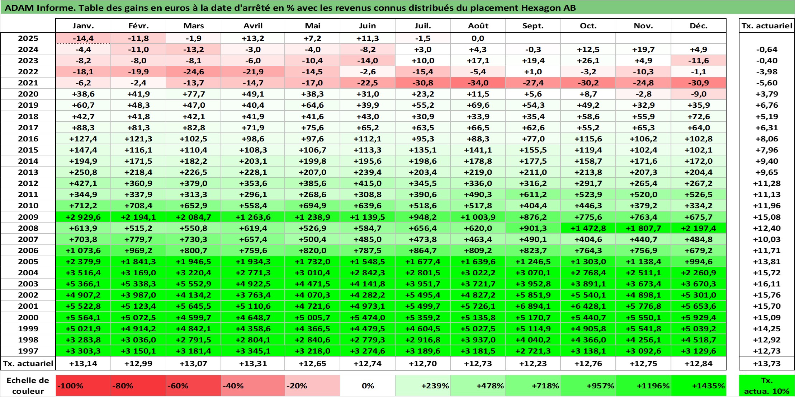Click the actuarial rate +16,11
795x397 pixels.
[x=767, y=284]
